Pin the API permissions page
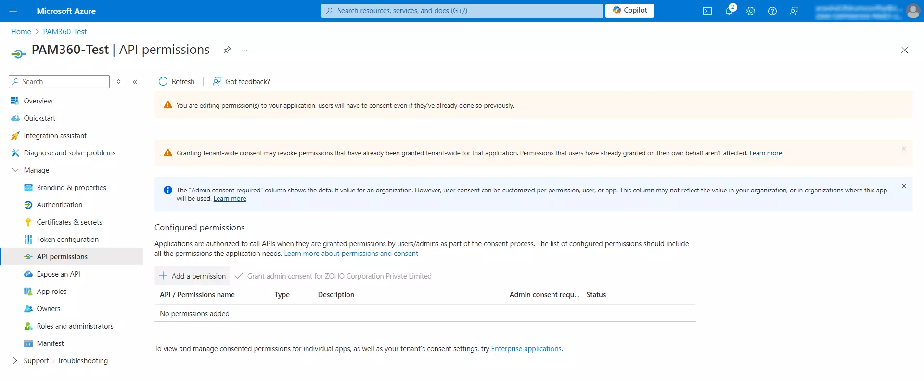The width and height of the screenshot is (924, 381). click(x=227, y=50)
